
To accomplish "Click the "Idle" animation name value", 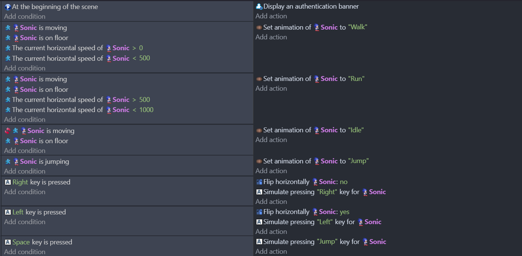I will coord(356,130).
